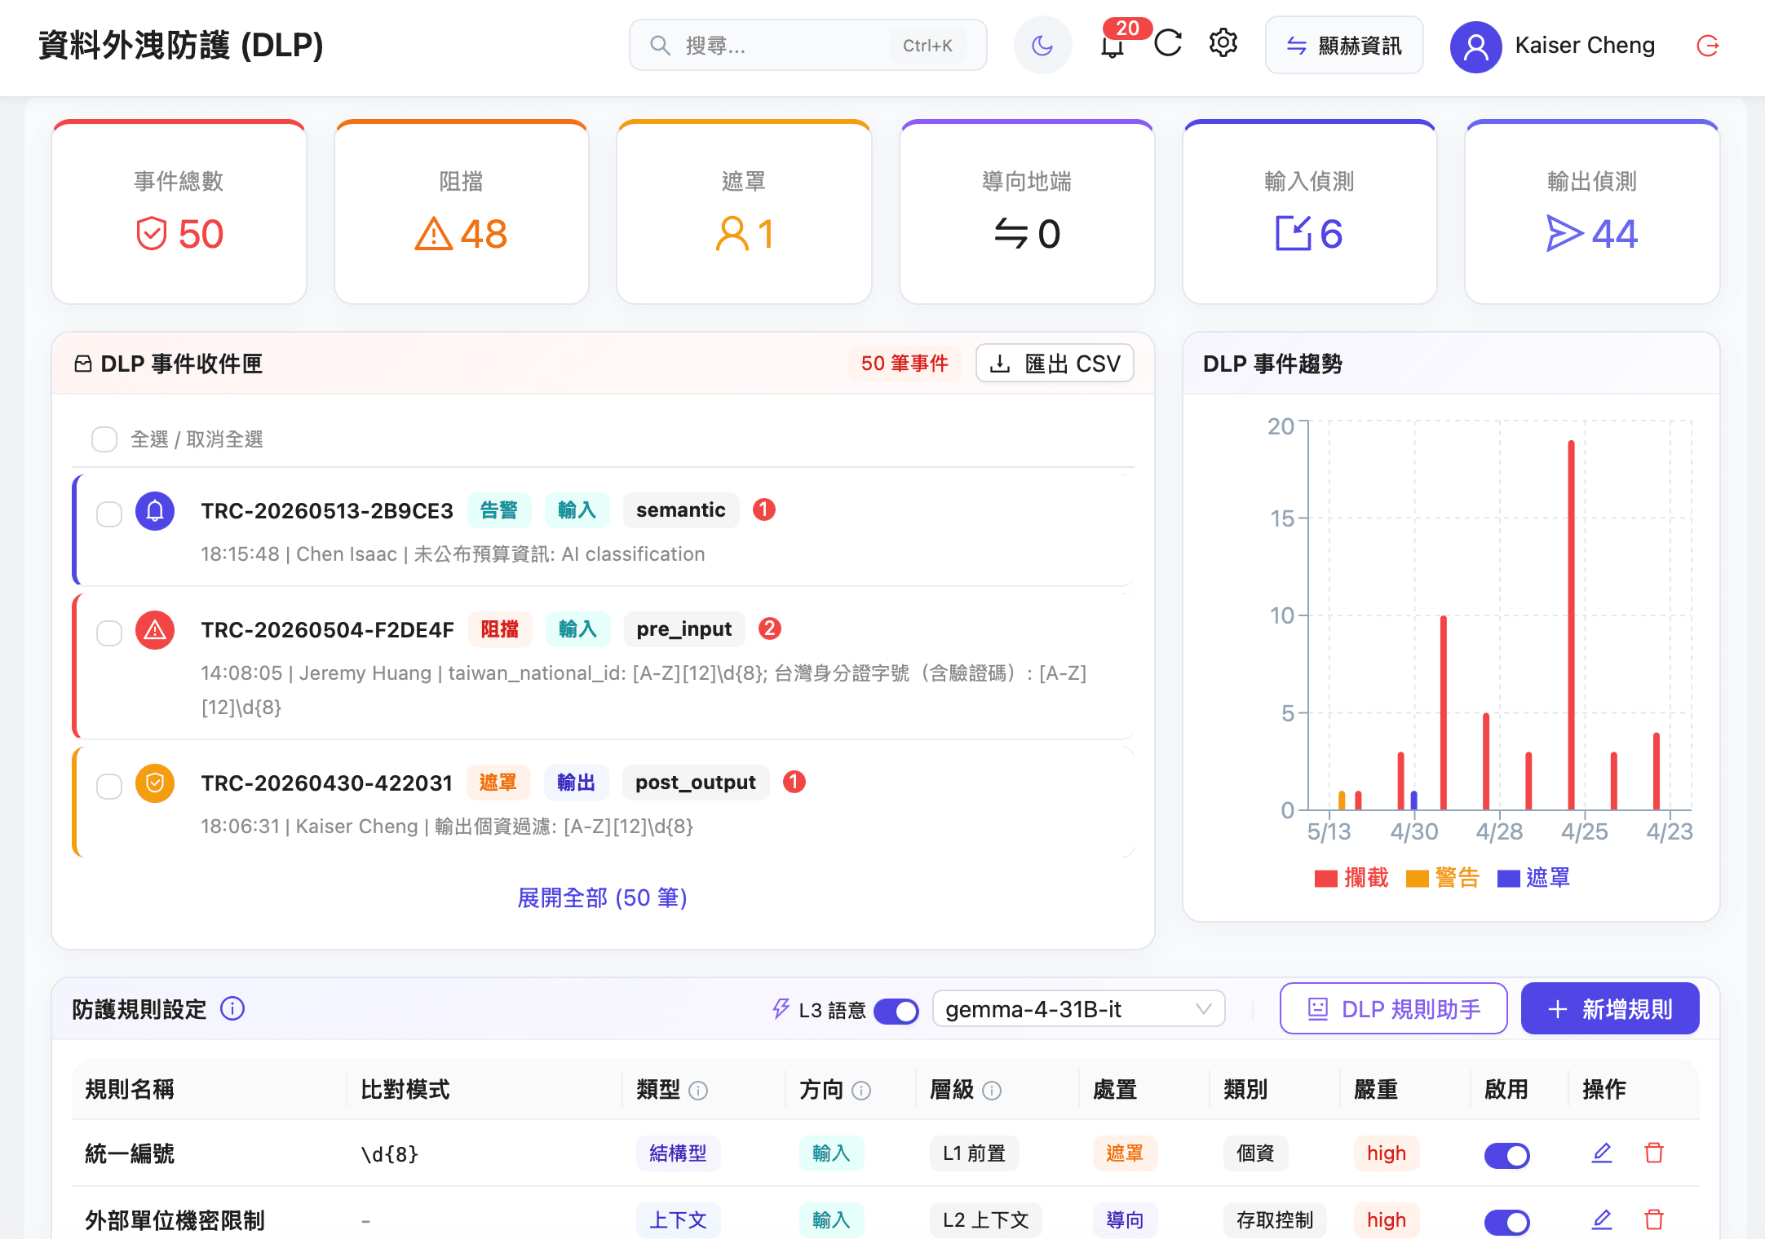Click the 嚴重 column header
1765x1239 pixels.
1376,1090
